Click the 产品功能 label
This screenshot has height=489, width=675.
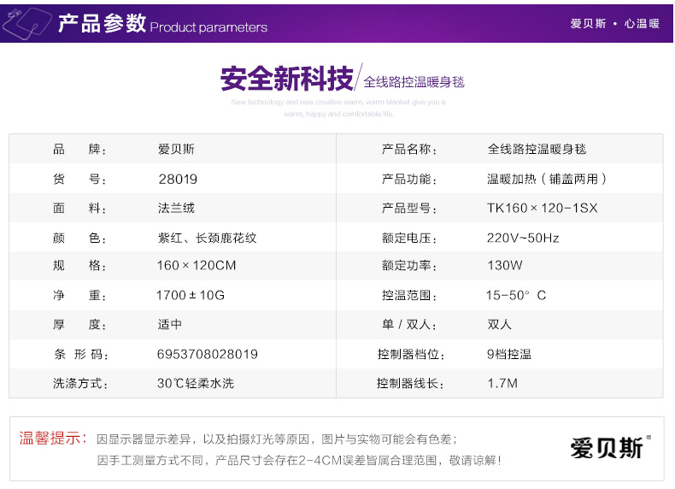pyautogui.click(x=409, y=179)
